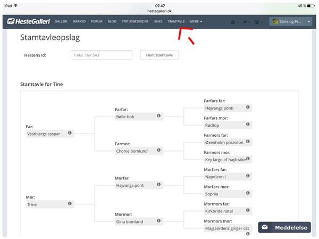Focus the Hestens Id input field
Image resolution: width=319 pixels, height=239 pixels.
tap(101, 55)
